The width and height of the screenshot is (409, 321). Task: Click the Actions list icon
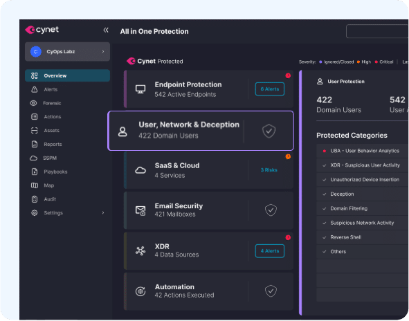35,117
